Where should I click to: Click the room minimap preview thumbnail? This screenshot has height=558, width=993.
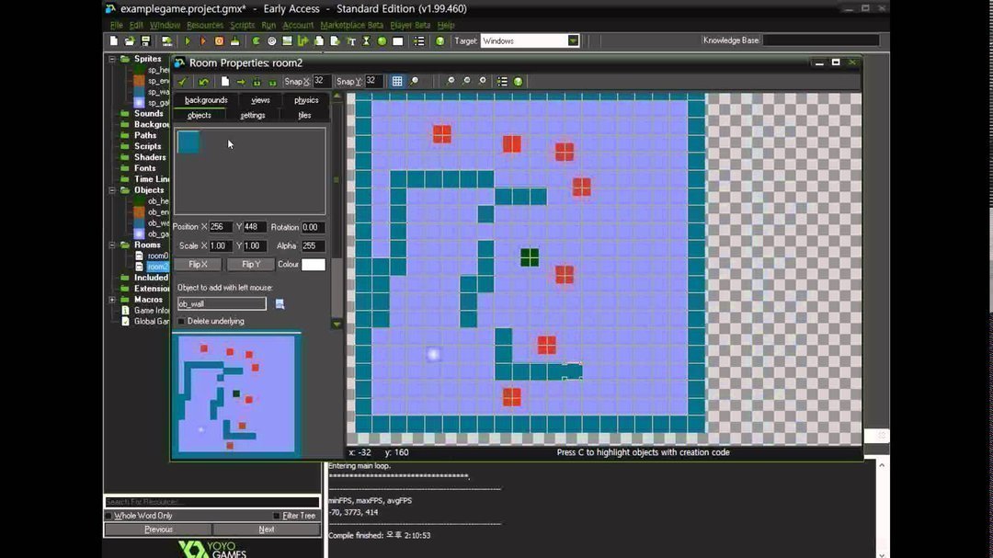tap(237, 394)
